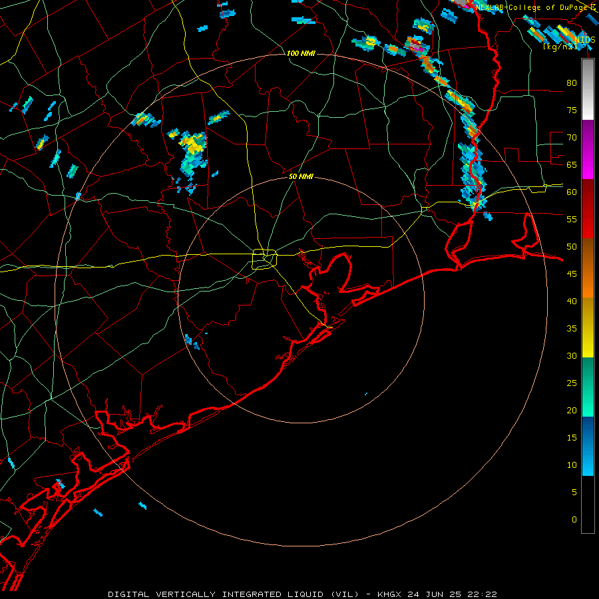Select the yellow segment of the color scale
The height and width of the screenshot is (599, 599).
point(588,327)
